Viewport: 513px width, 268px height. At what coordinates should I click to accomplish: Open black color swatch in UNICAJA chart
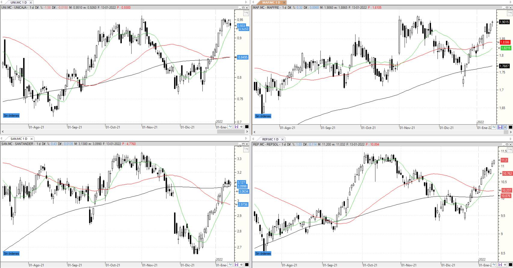[247, 127]
